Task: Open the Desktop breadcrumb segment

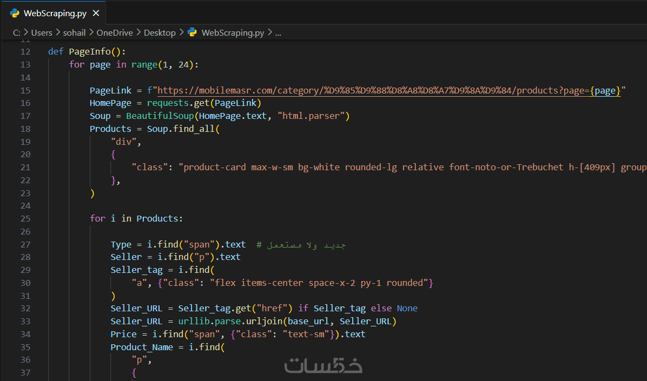Action: pyautogui.click(x=160, y=32)
